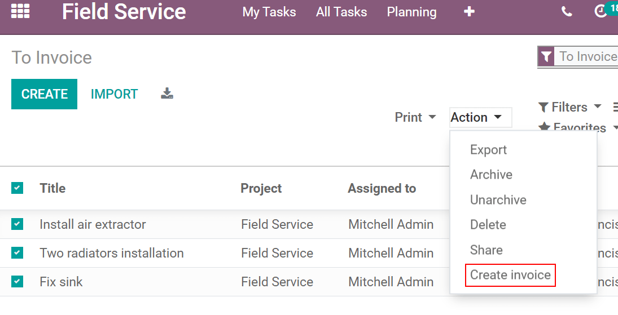Click the CREATE button

pos(44,94)
